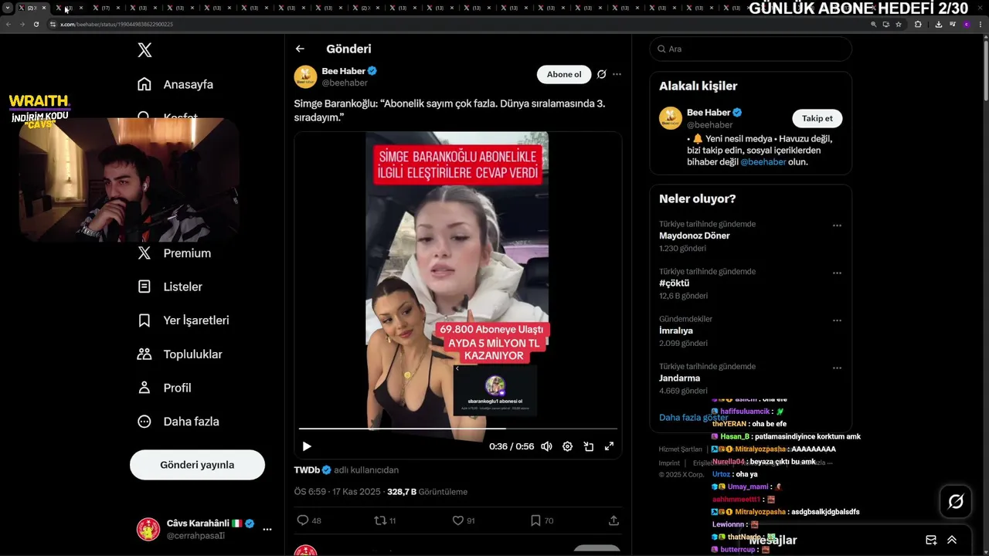The image size is (989, 556).
Task: Open browser extensions puzzle icon
Action: click(918, 24)
